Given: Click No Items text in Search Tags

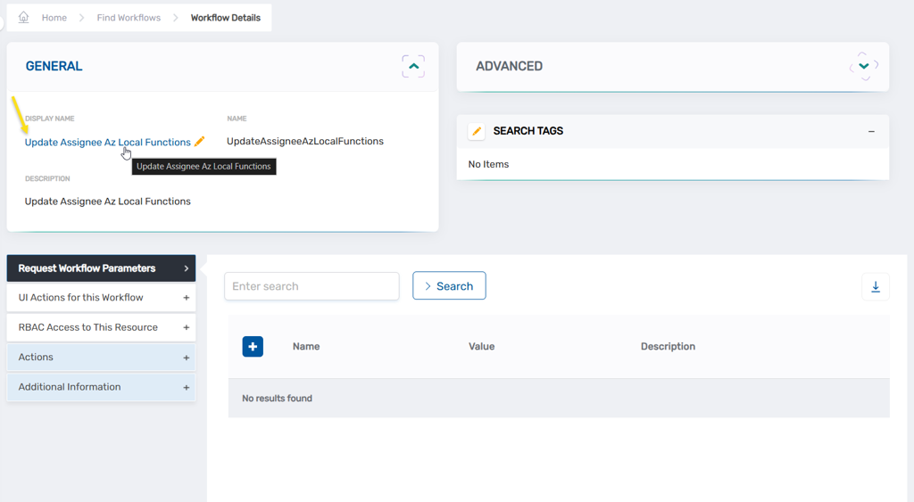Looking at the screenshot, I should click(x=488, y=164).
